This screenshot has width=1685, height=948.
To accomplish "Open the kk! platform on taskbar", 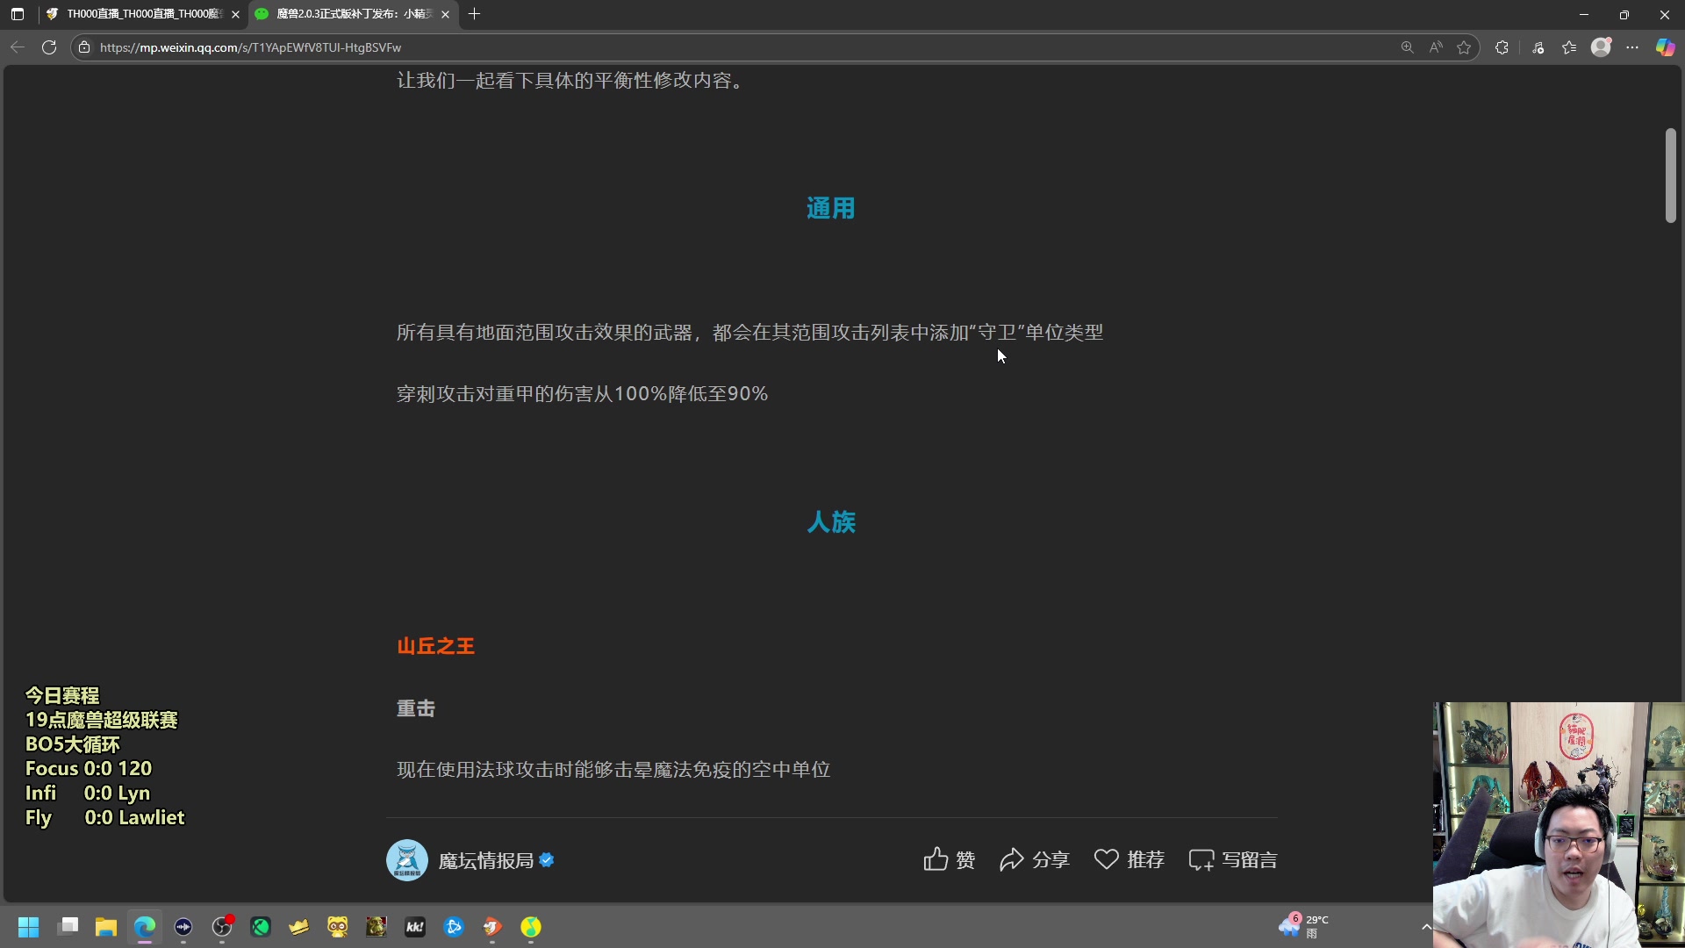I will 415,927.
